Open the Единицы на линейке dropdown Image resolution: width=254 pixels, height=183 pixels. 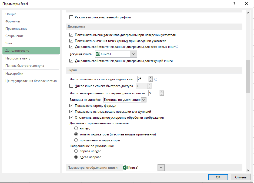(x=143, y=100)
